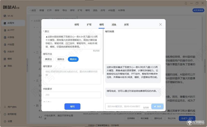Switch to the 扩写 dialog tab

tap(89, 25)
